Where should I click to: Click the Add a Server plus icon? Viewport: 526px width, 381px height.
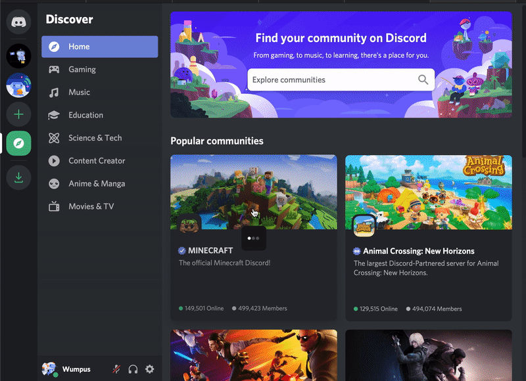(18, 114)
